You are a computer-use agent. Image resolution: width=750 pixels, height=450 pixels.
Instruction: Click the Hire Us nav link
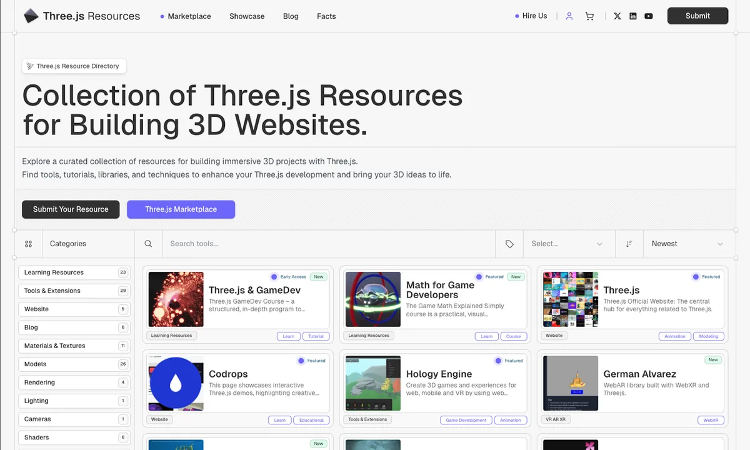coord(534,16)
